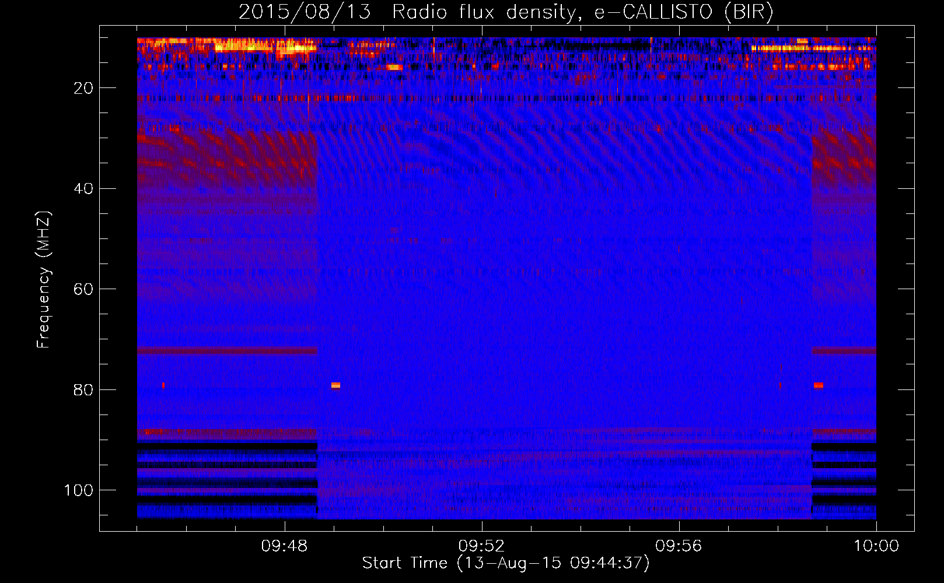944x583 pixels.
Task: Click the '20' frequency tick label
Action: 83,88
